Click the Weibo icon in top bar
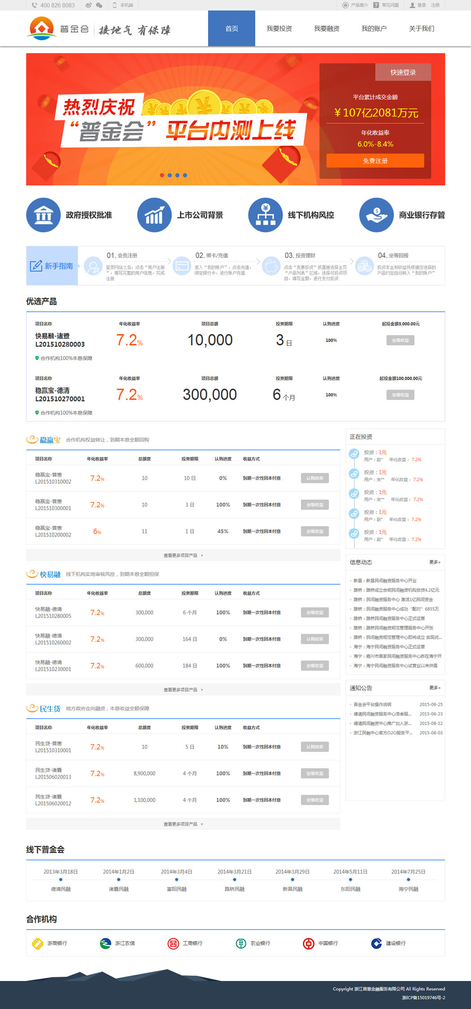The width and height of the screenshot is (471, 1009). [88, 5]
